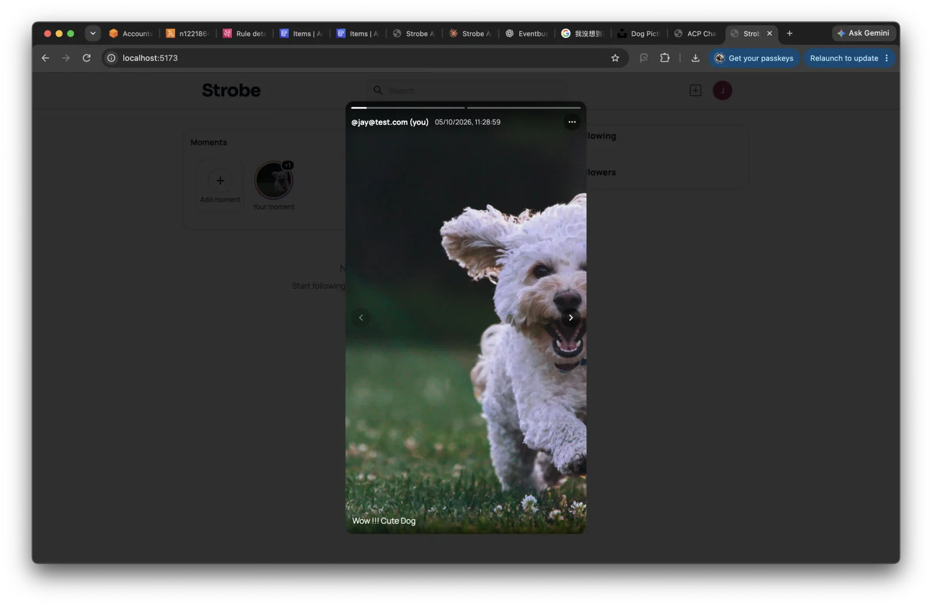Screen dimensions: 932x606
Task: Click the create post plus-square icon
Action: 696,90
